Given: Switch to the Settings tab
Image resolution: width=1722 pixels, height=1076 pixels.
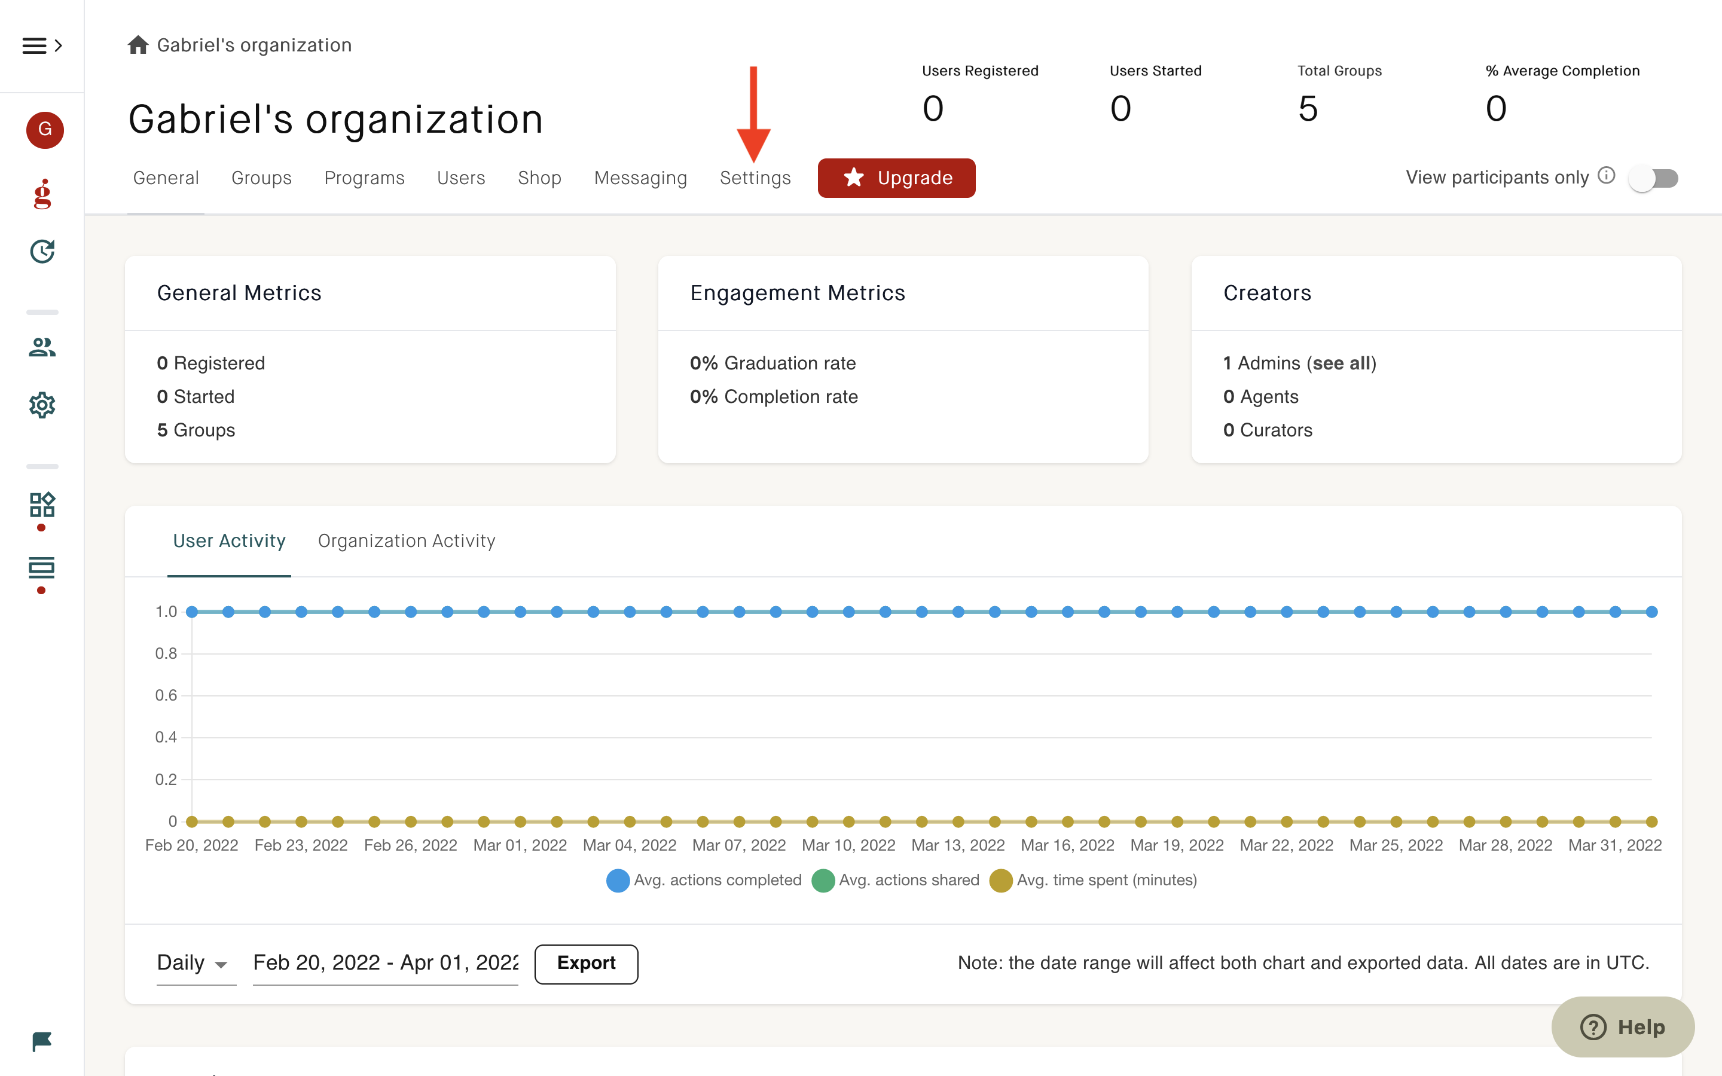Looking at the screenshot, I should (x=755, y=178).
